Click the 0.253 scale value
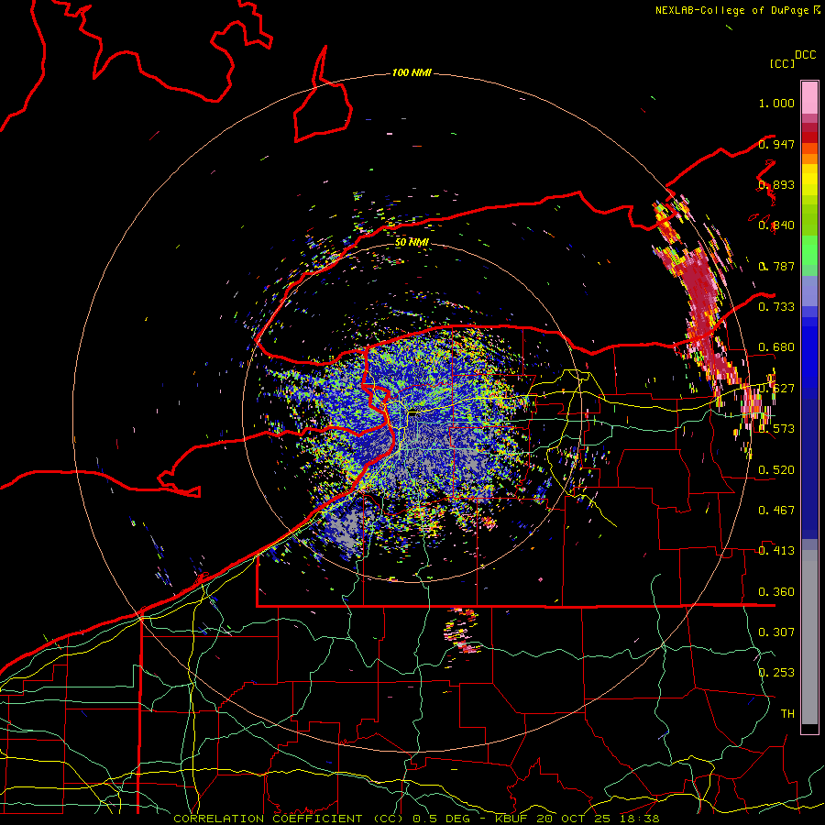Image resolution: width=825 pixels, height=825 pixels. 776,673
